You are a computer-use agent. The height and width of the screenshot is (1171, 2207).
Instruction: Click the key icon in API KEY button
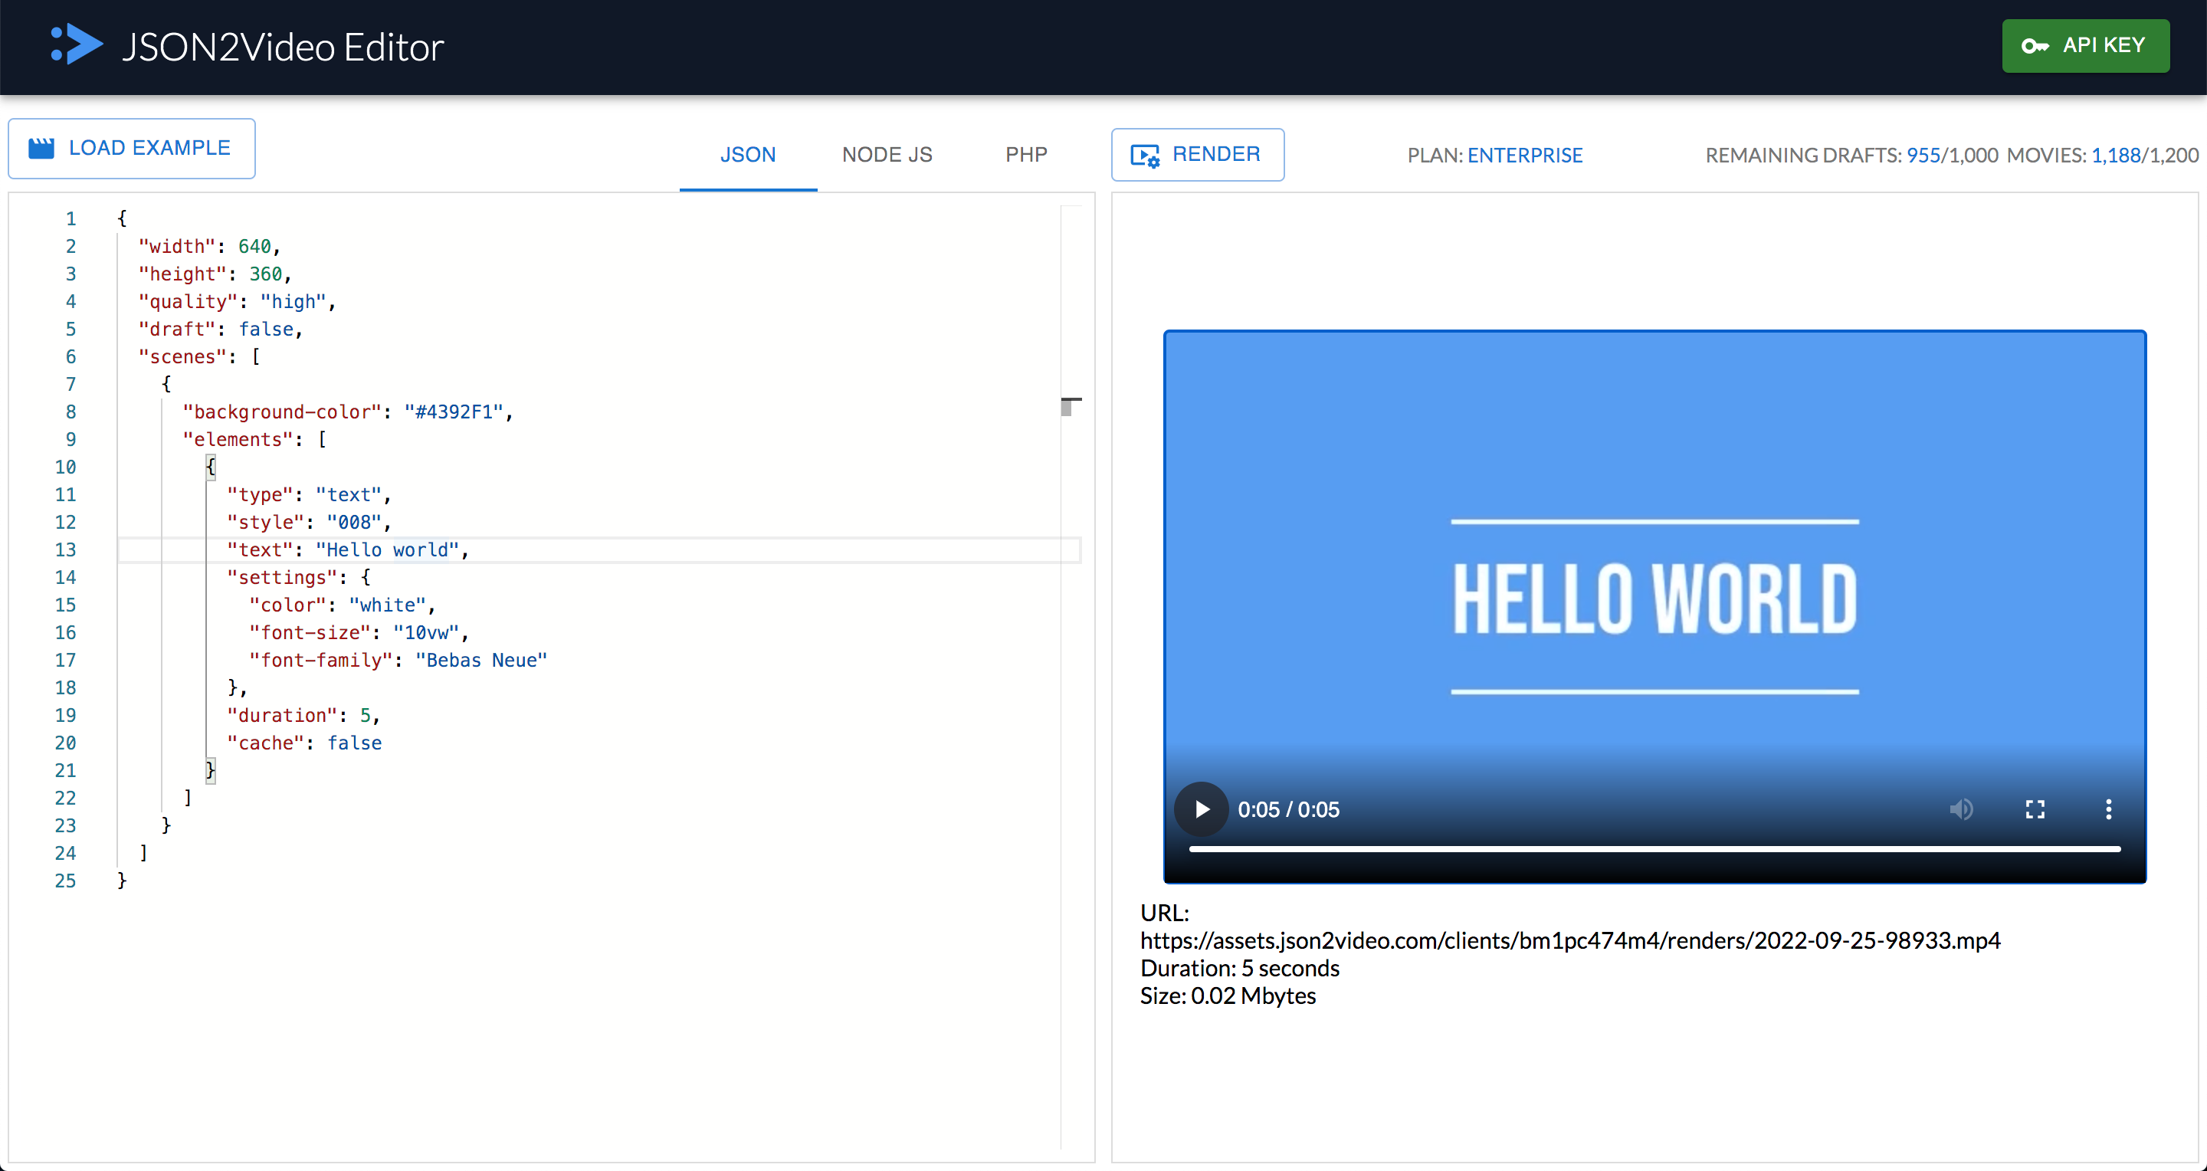click(2035, 45)
